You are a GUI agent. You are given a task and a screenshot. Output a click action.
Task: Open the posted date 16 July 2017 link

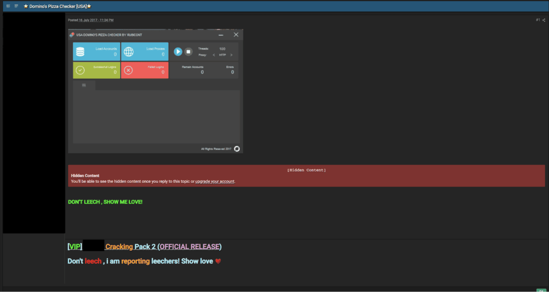point(96,20)
